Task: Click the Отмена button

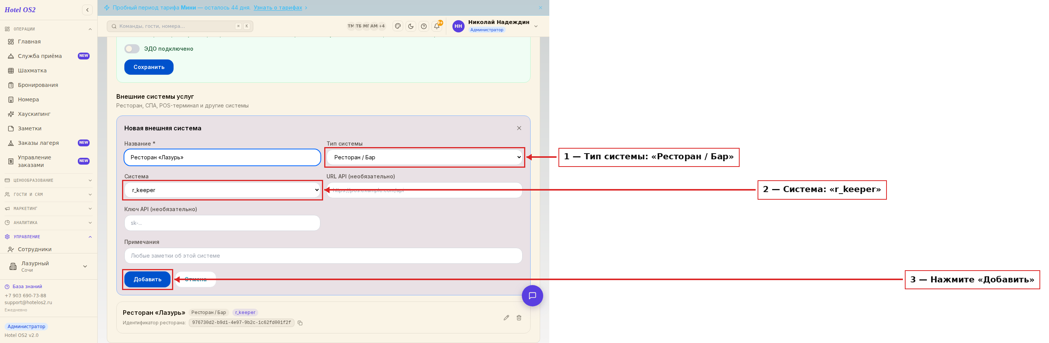Action: tap(195, 279)
